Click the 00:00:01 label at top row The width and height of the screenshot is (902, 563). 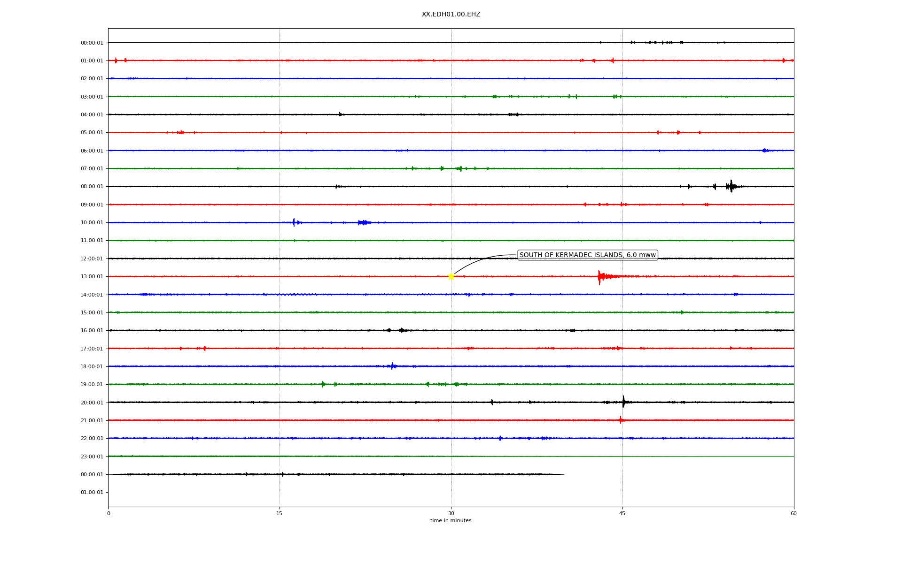tap(92, 43)
